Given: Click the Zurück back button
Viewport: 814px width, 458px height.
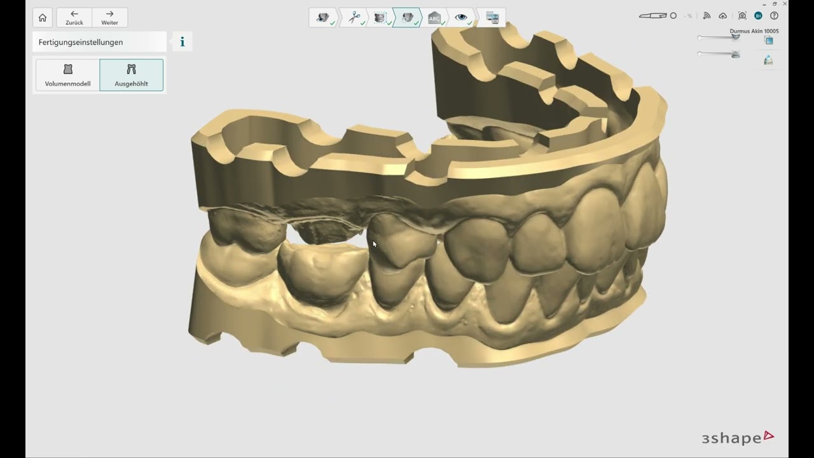Looking at the screenshot, I should tap(74, 18).
